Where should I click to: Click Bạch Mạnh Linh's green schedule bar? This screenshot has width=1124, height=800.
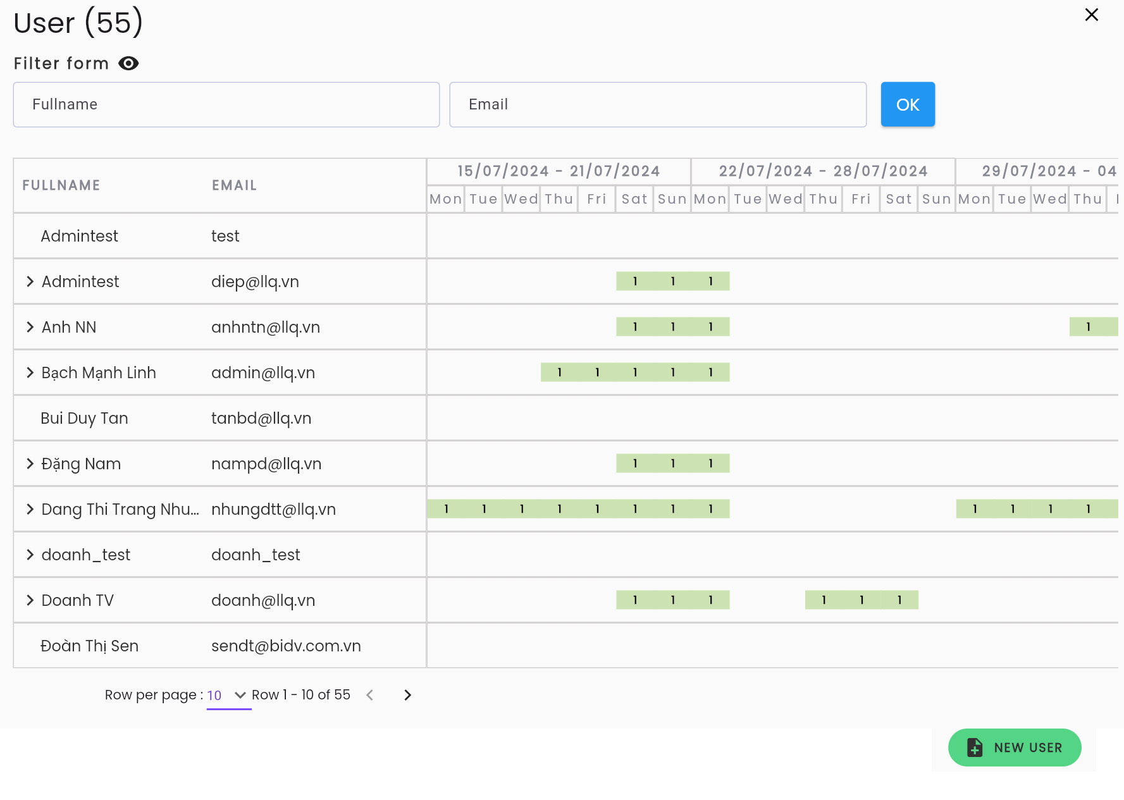635,372
